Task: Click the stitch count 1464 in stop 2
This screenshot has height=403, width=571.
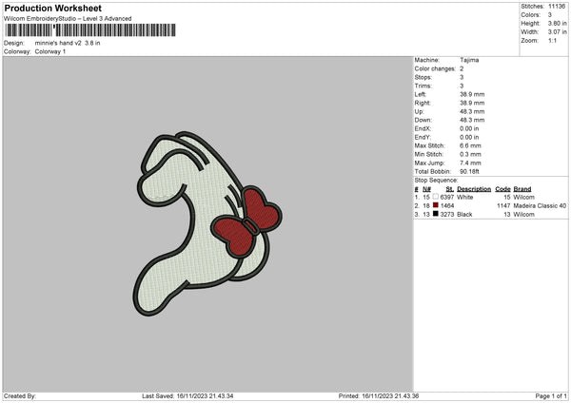Action: (447, 206)
